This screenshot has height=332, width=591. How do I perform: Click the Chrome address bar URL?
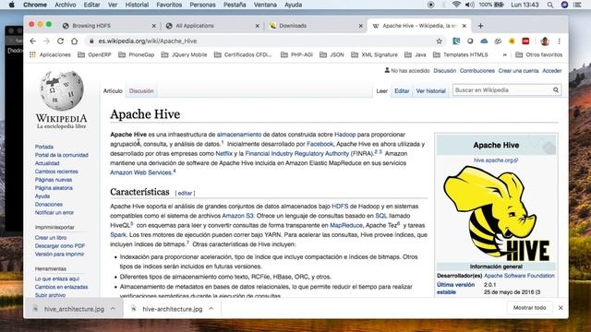[148, 41]
